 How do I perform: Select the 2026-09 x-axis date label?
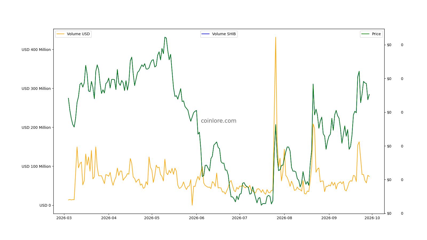pyautogui.click(x=329, y=218)
